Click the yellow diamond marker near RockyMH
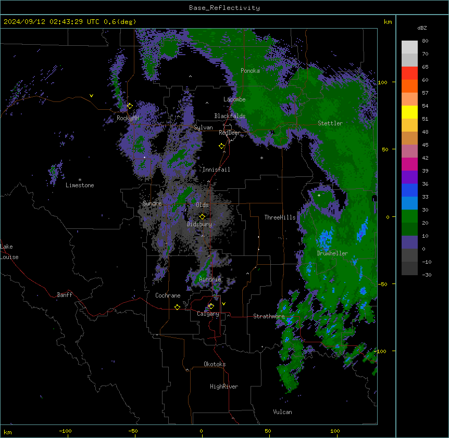Screen dimensions: 449x438 point(130,106)
